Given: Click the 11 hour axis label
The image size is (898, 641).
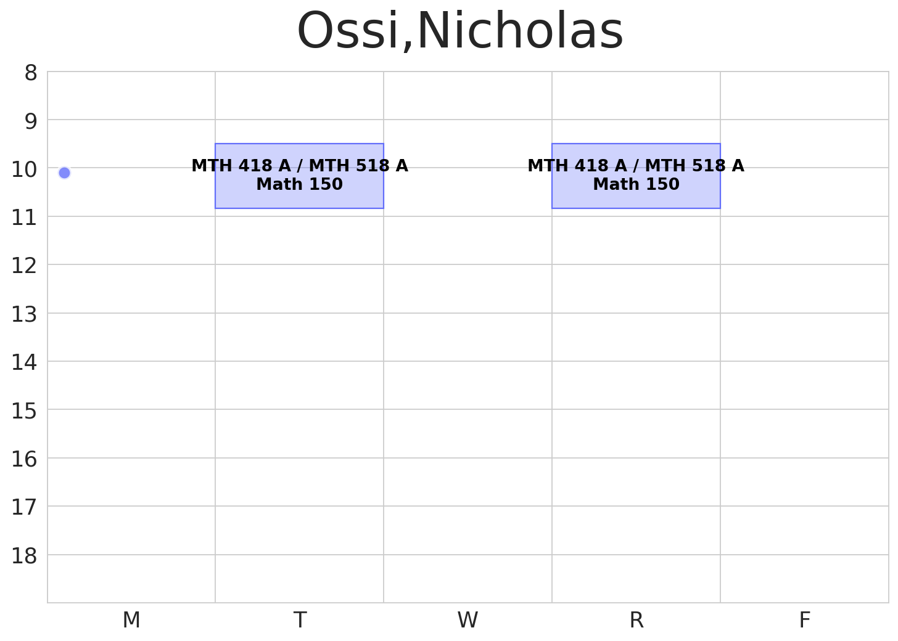Looking at the screenshot, I should [25, 218].
